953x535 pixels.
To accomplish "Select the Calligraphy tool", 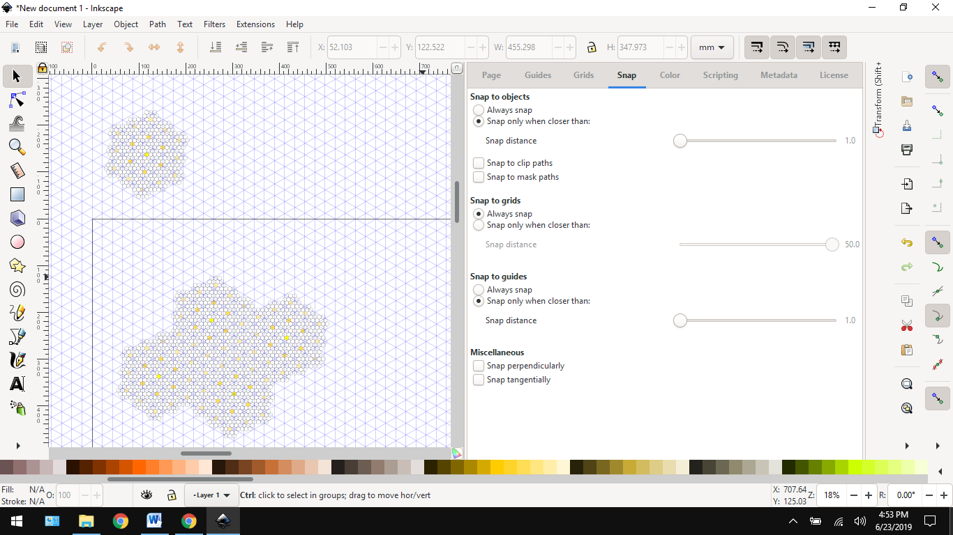I will click(x=17, y=360).
